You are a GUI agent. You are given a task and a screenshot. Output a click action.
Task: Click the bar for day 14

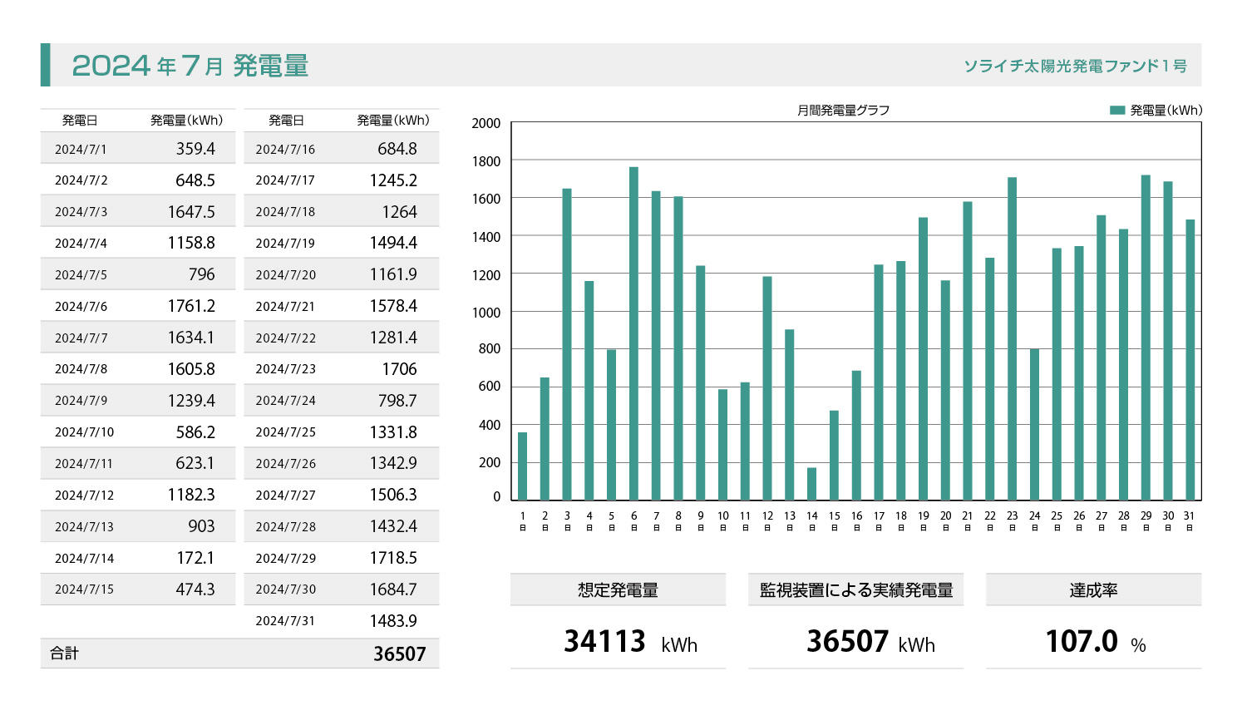click(x=811, y=484)
